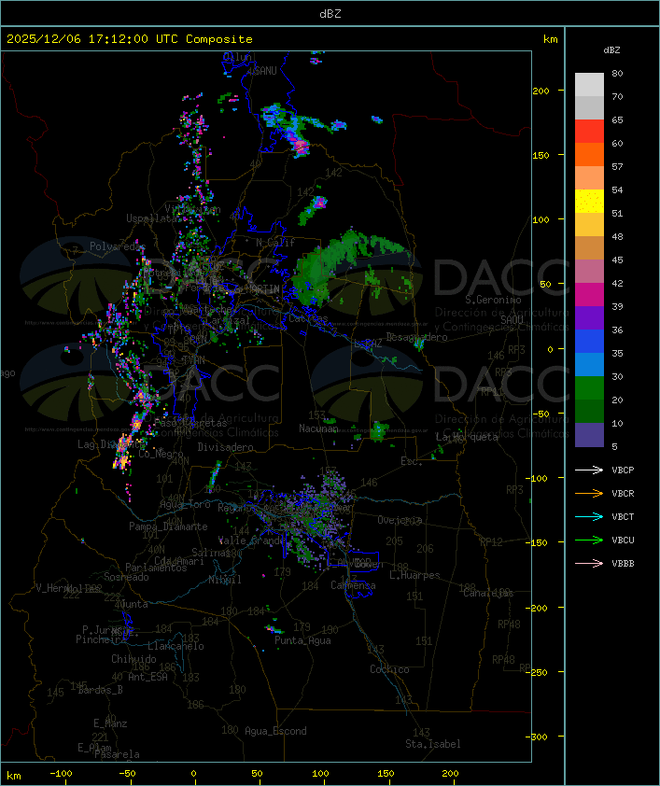
Task: Click the cyan VBCT arrow icon
Action: tap(589, 516)
